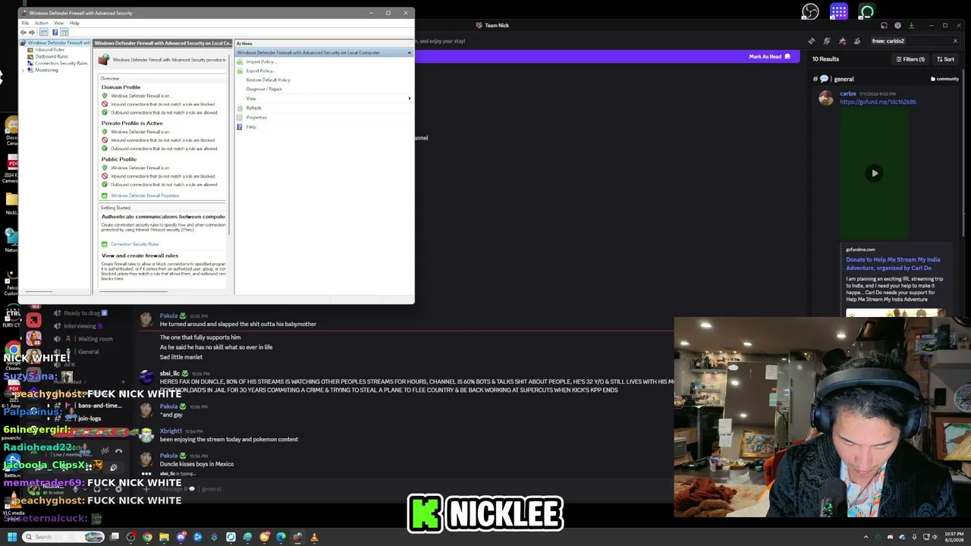Expand the Monitoring tree node

[23, 70]
